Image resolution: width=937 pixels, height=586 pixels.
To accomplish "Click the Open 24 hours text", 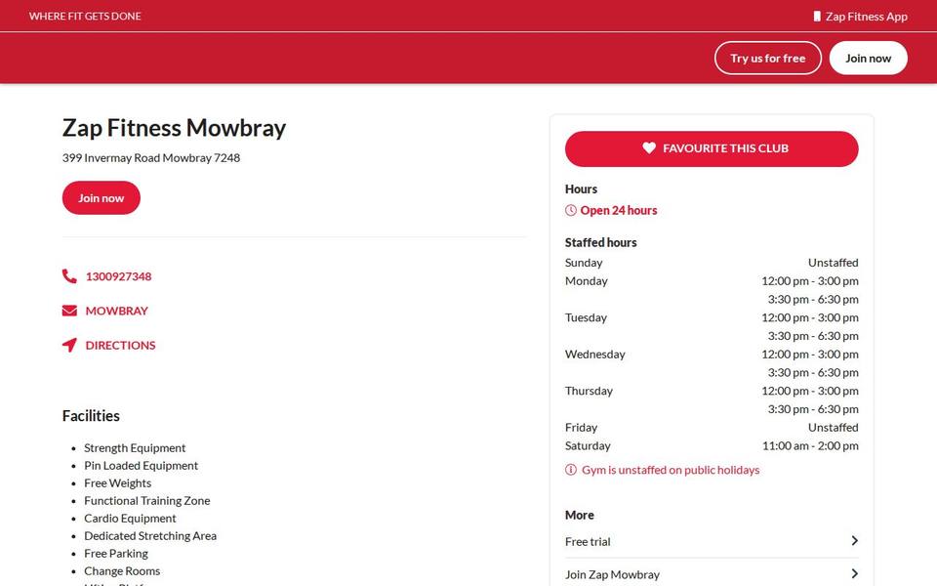I will (x=619, y=211).
